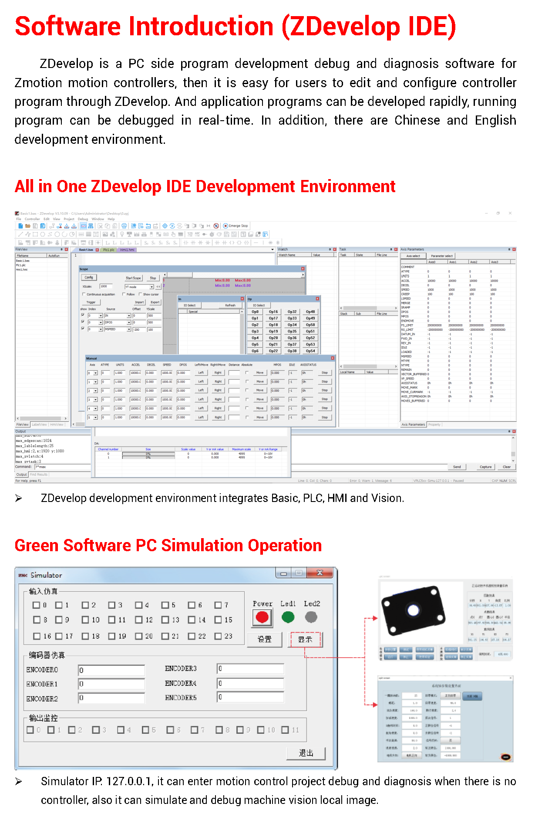Open the editor tab list dropdown arrow

[x=273, y=250]
